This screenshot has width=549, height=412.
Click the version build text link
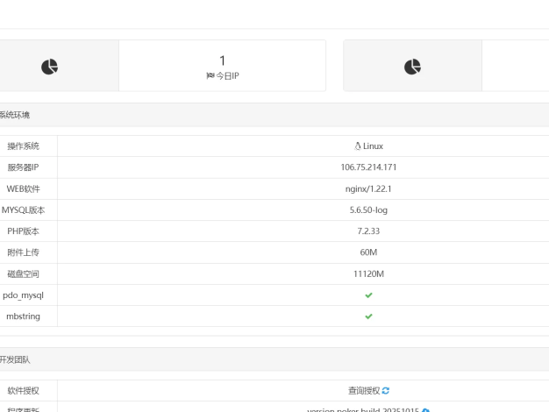click(x=361, y=408)
